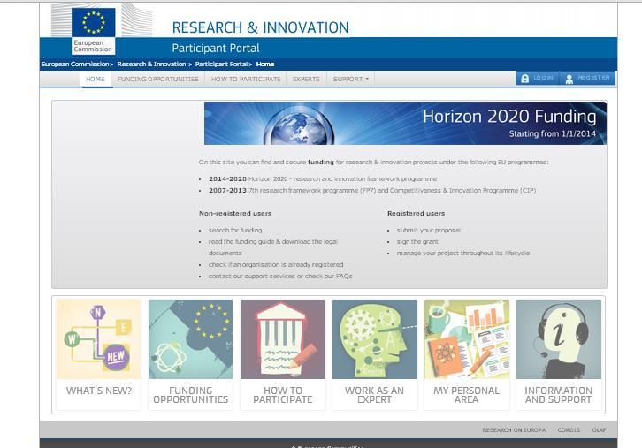Click the 'Participant Portal' header title
The width and height of the screenshot is (642, 448).
point(216,49)
